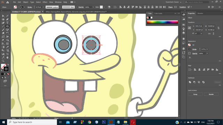Click the large stroke swatch in toolbar
This screenshot has width=223, height=125.
pos(6,69)
